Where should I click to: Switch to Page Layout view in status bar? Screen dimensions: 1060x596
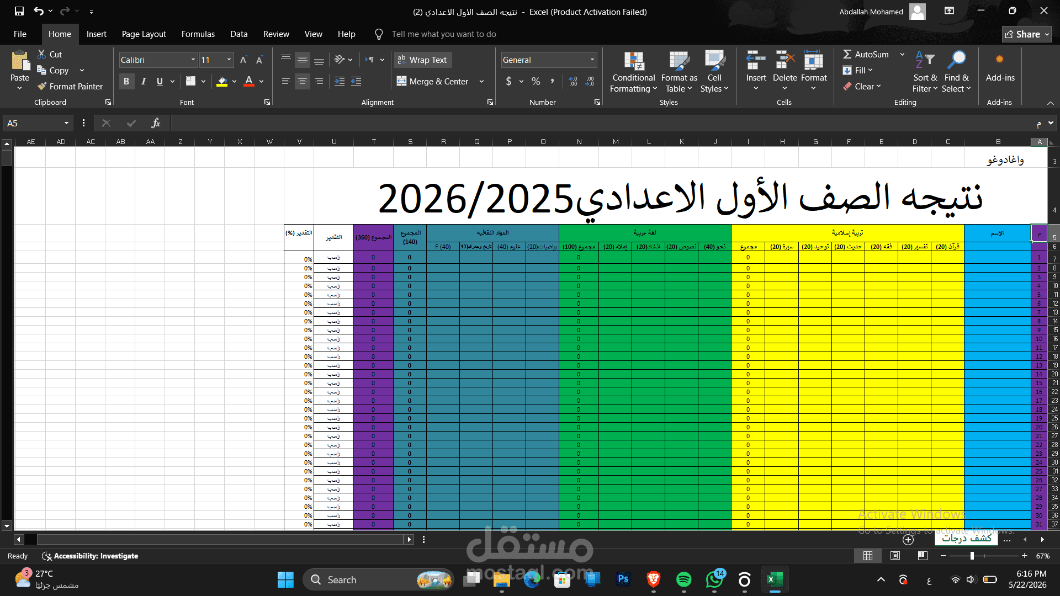(x=895, y=556)
